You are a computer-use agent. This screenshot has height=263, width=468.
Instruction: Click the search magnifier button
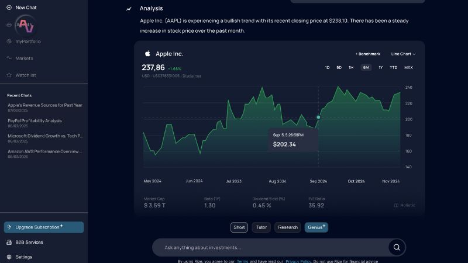[x=397, y=247]
